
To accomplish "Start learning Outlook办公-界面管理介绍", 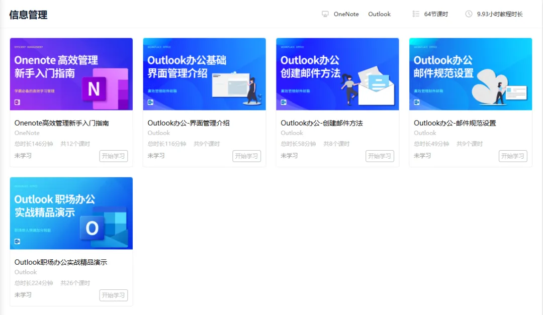I will pyautogui.click(x=246, y=156).
